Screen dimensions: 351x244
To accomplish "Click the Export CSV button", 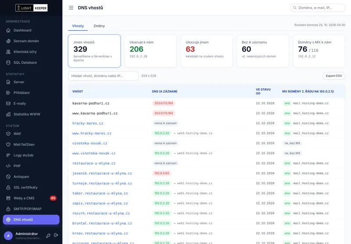I will [x=334, y=76].
